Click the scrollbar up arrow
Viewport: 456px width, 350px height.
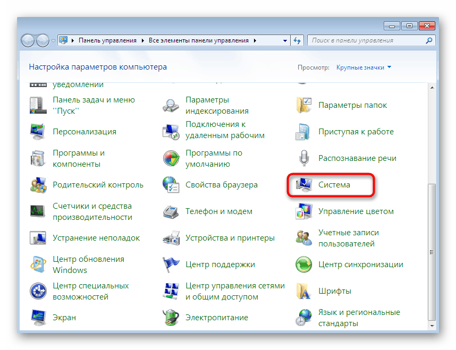click(432, 88)
